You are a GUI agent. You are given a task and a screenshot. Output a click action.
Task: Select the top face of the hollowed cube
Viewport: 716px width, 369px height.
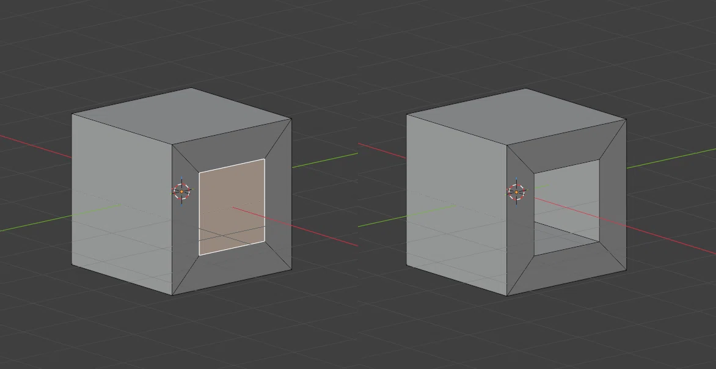(x=516, y=117)
